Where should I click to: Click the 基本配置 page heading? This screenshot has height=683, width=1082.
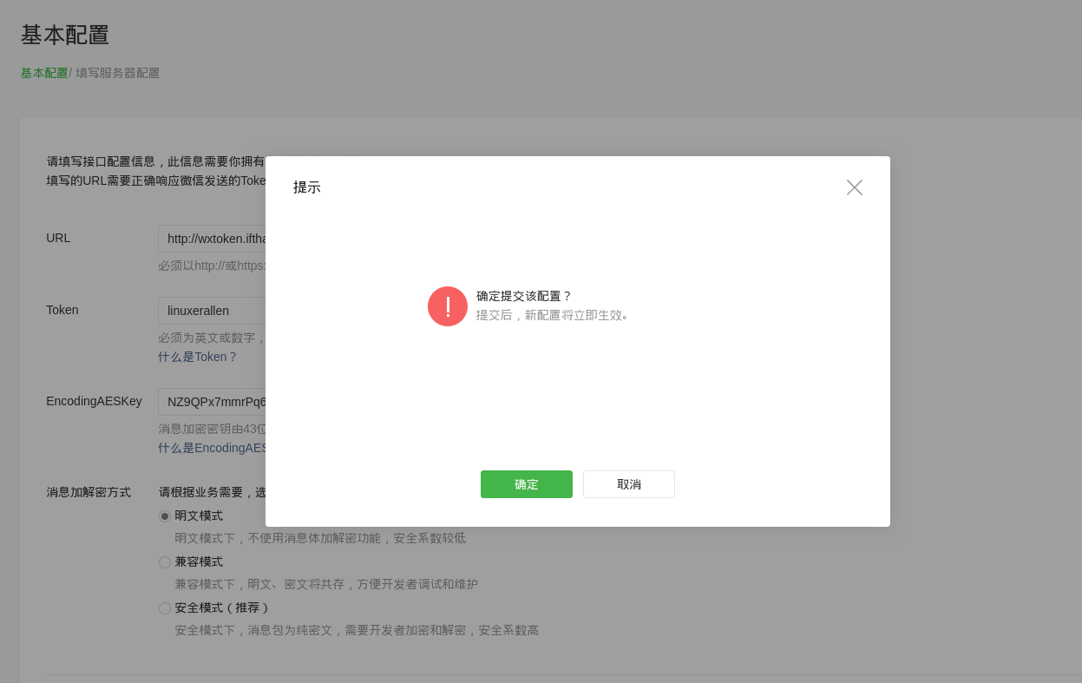(65, 35)
